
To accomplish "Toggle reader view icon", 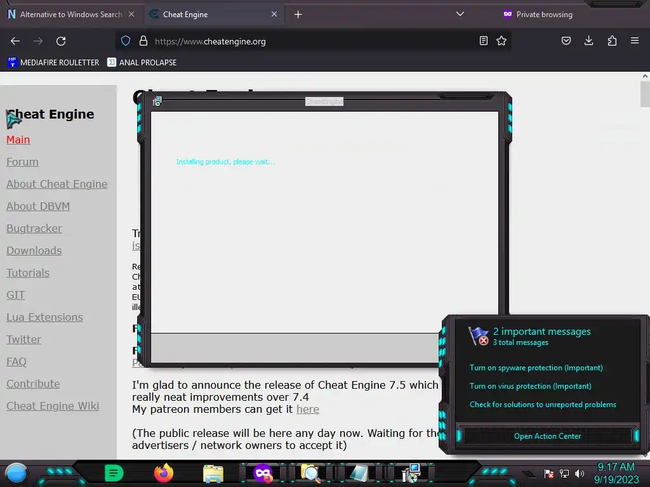I will pos(483,41).
